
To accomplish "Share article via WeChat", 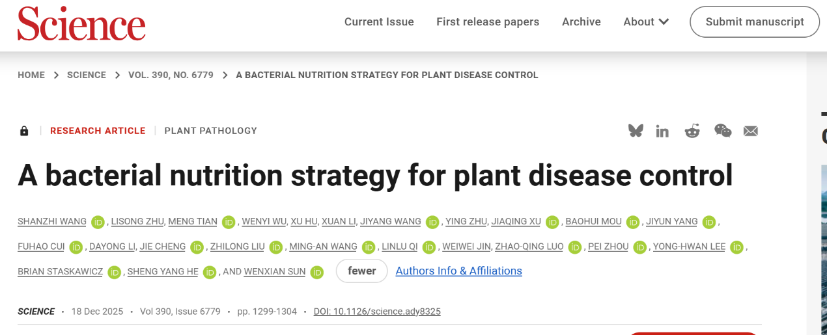I will coord(722,131).
